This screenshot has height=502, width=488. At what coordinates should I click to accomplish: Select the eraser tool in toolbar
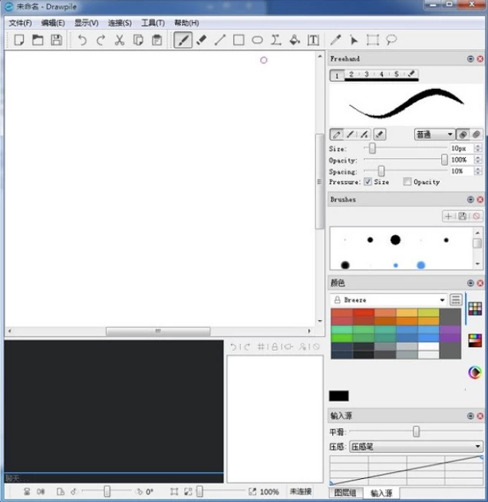tap(202, 40)
